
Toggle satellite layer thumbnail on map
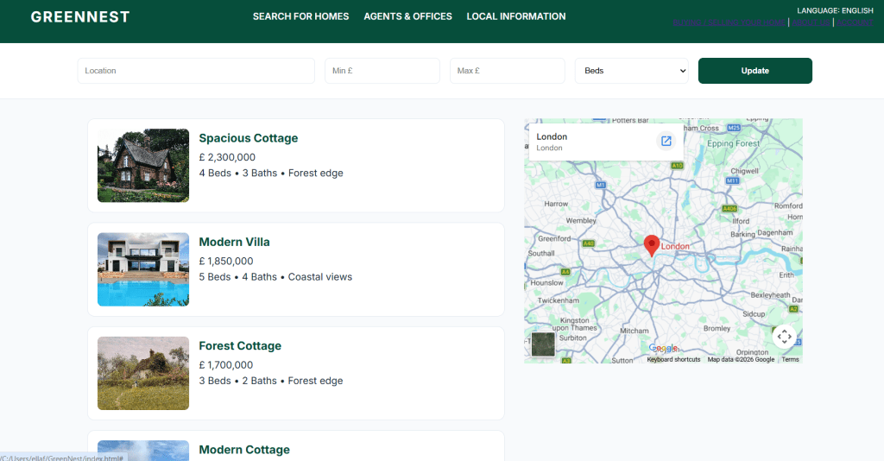[543, 344]
